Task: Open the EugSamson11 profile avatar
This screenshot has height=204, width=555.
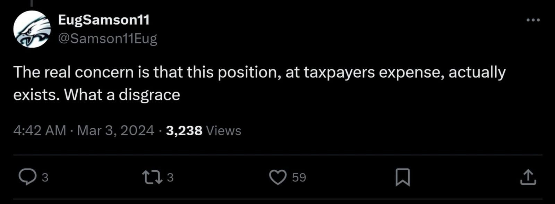Action: (x=32, y=29)
